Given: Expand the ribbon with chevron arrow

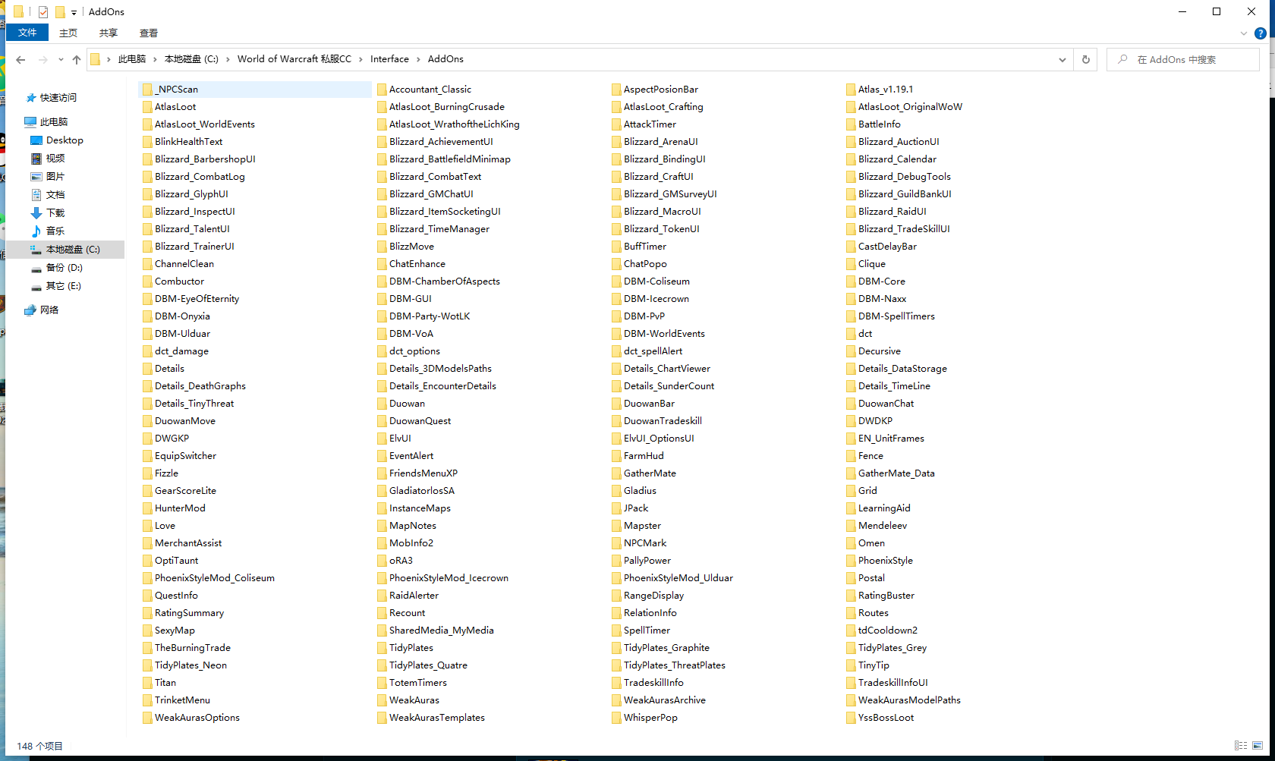Looking at the screenshot, I should [x=1243, y=33].
